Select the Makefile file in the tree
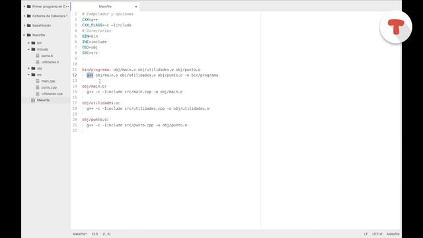The width and height of the screenshot is (423, 238). [x=43, y=100]
